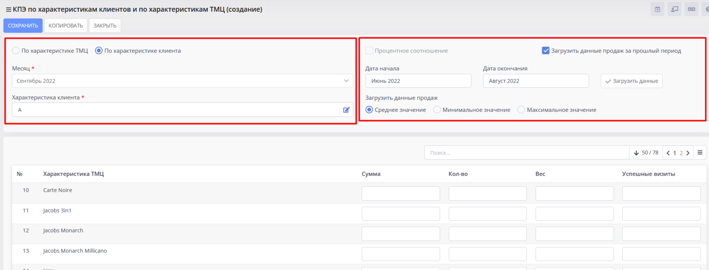The width and height of the screenshot is (709, 270).
Task: Click the Закрыть button
Action: 105,26
